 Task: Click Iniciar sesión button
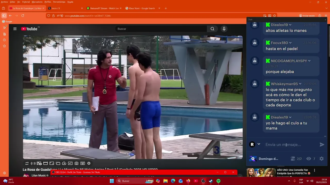pyautogui.click(x=307, y=16)
